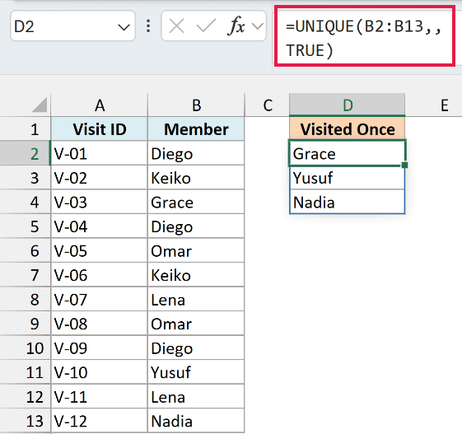Image resolution: width=462 pixels, height=434 pixels.
Task: Select Omar in the V-05 row
Action: [x=196, y=250]
